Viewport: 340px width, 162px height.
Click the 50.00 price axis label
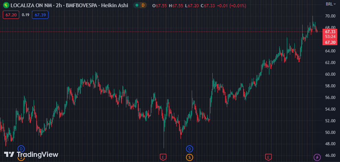330,132
